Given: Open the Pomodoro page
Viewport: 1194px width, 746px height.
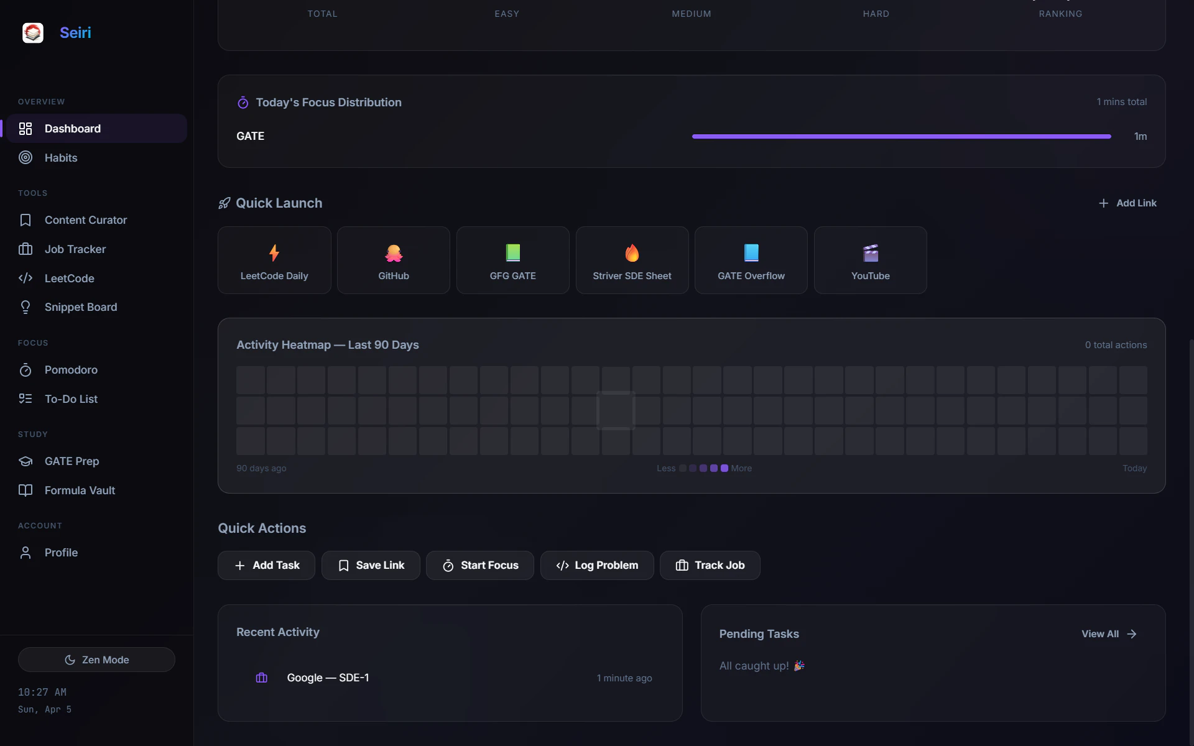Looking at the screenshot, I should tap(71, 370).
